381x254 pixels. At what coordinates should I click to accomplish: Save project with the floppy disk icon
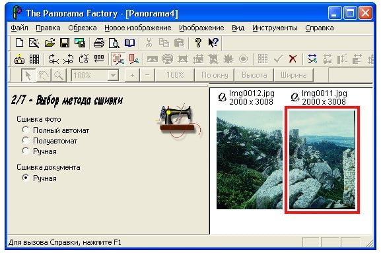tap(65, 43)
